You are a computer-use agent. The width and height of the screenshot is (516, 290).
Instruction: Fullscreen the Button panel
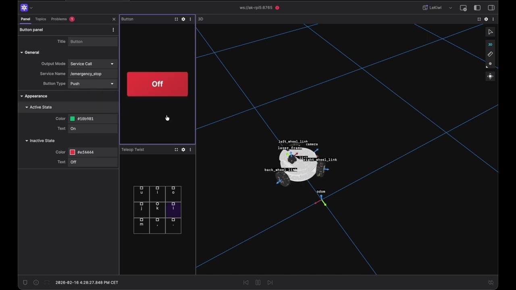tap(176, 19)
